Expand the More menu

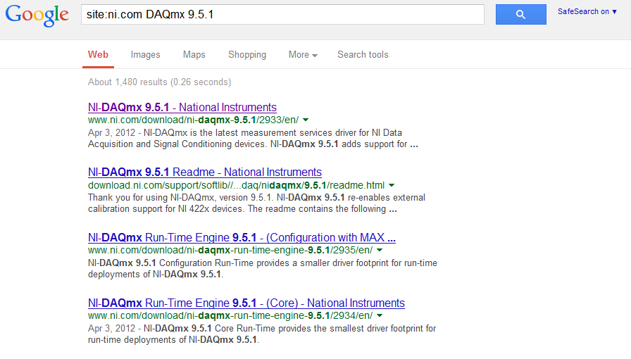pos(303,55)
